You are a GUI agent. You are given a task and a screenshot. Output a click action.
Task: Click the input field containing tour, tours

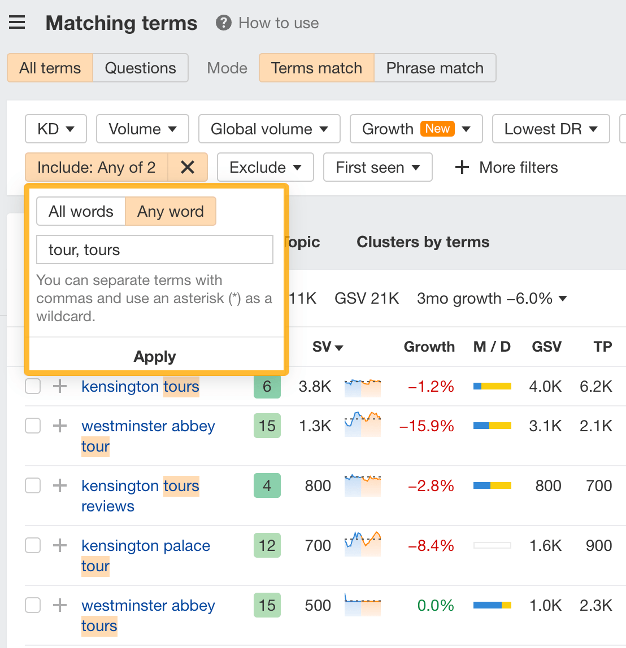pos(155,249)
